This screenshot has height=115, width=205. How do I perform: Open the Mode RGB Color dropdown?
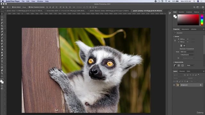pos(187,52)
